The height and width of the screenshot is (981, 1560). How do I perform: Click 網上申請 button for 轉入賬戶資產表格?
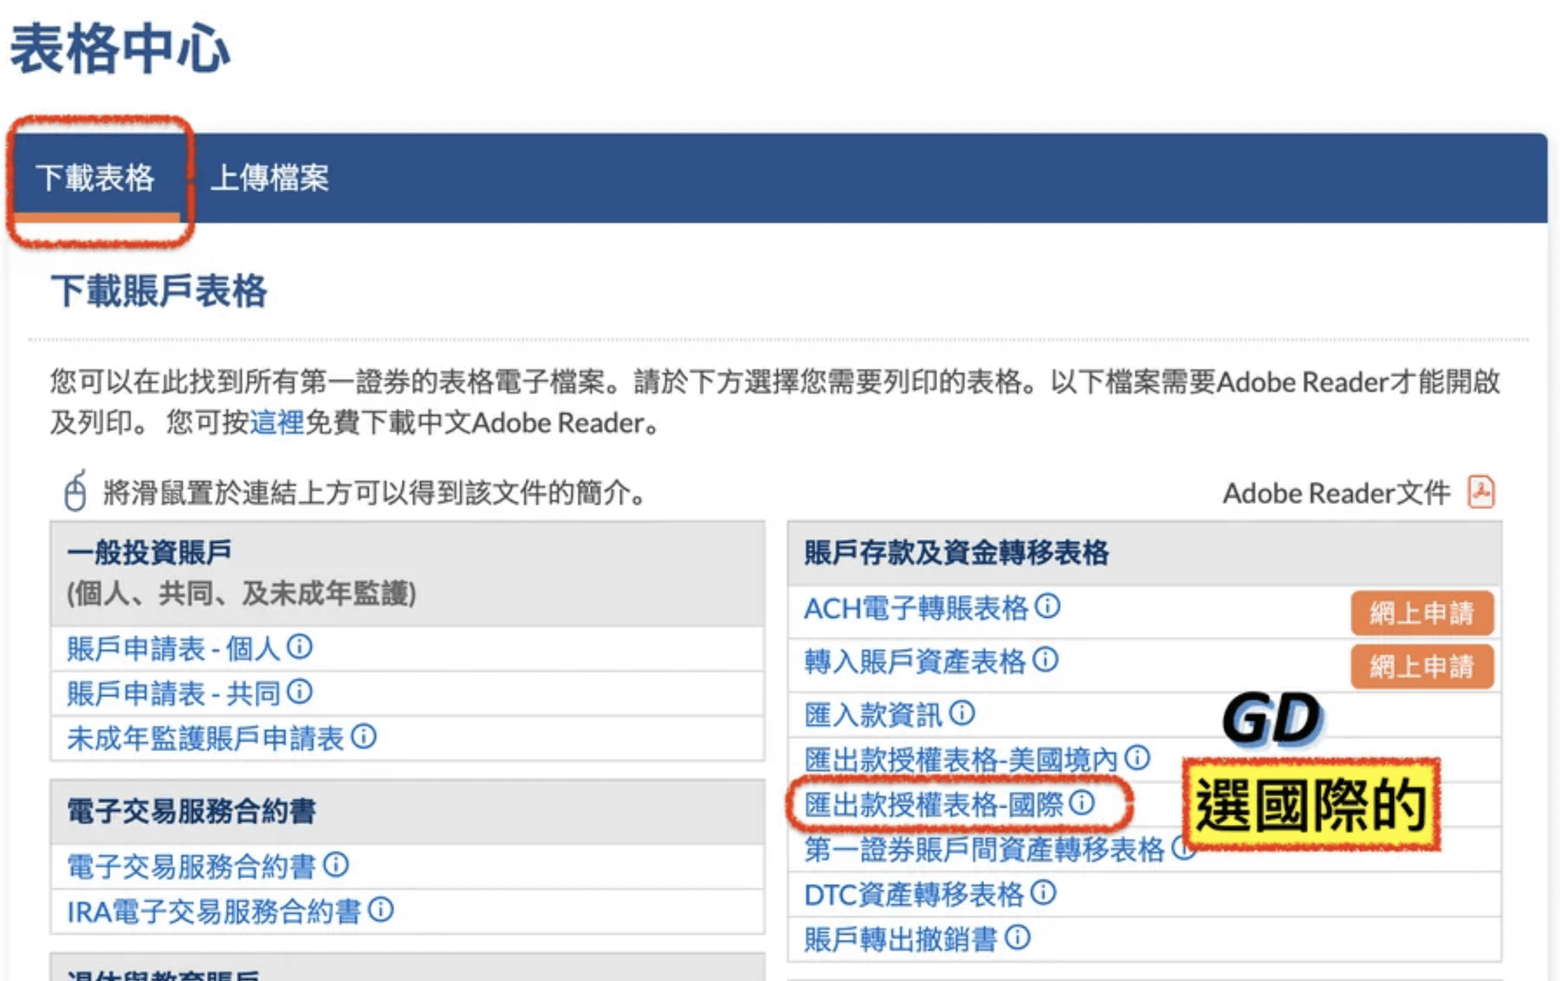click(x=1421, y=666)
